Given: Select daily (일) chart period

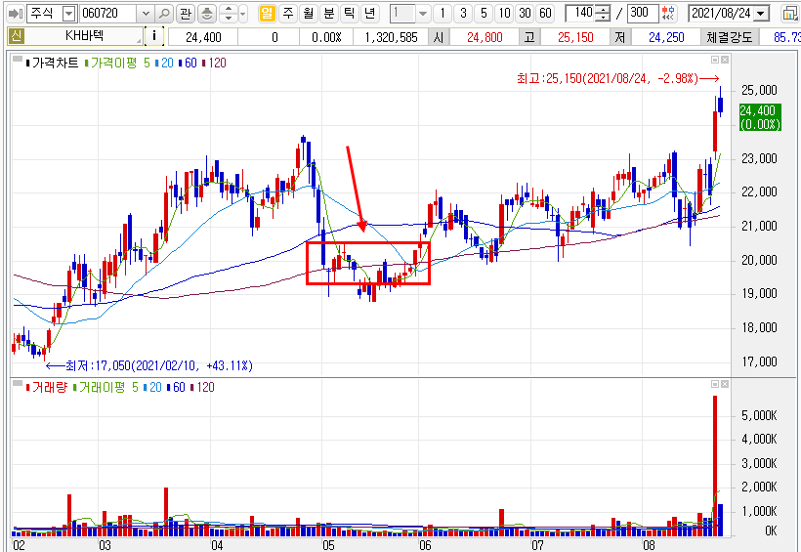Looking at the screenshot, I should (x=268, y=14).
